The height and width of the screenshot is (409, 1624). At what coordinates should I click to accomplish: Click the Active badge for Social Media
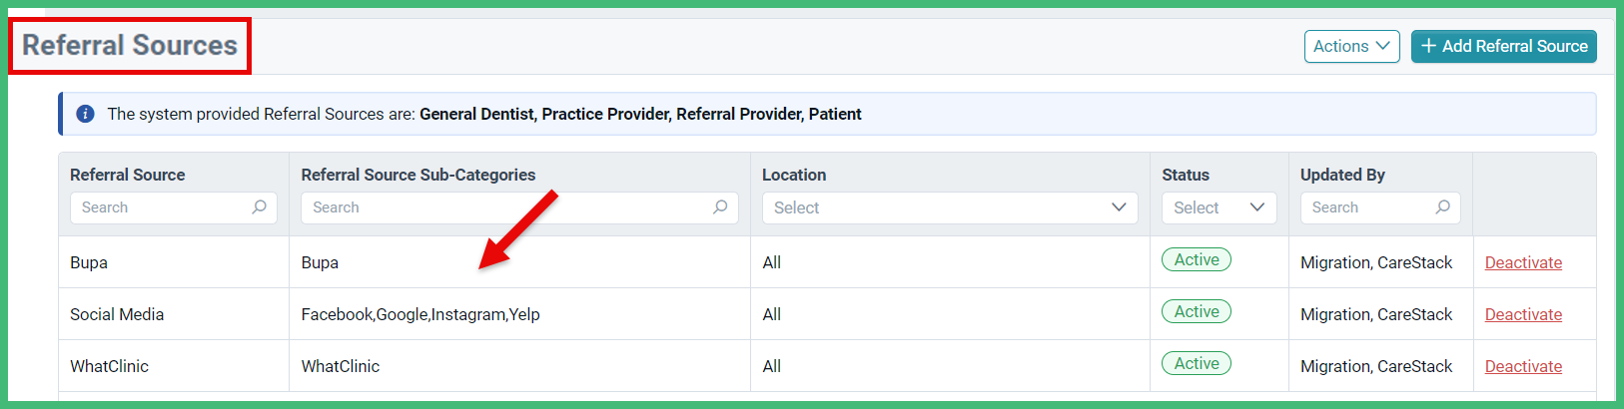click(1197, 311)
